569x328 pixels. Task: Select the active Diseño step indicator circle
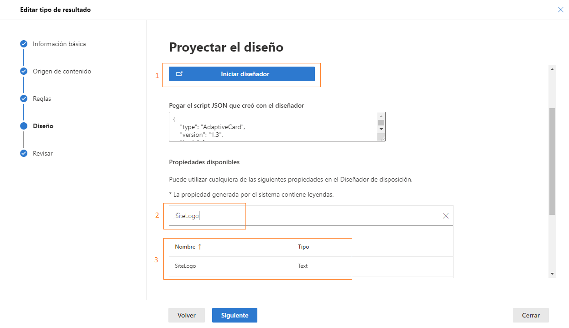[x=23, y=125]
